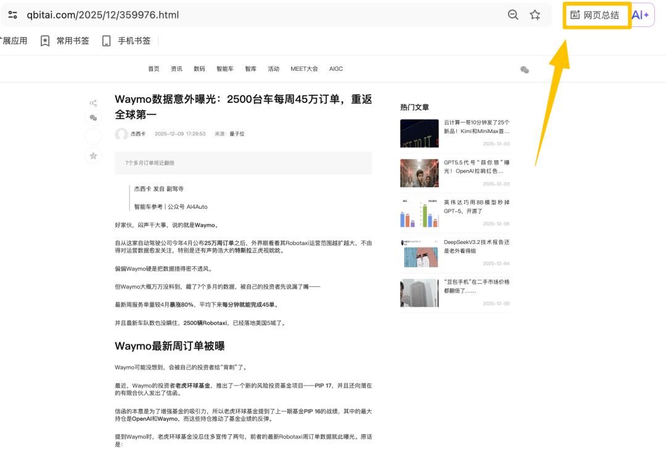Open the 手机书签 mobile bookmarks folder
The image size is (666, 457).
coord(126,41)
